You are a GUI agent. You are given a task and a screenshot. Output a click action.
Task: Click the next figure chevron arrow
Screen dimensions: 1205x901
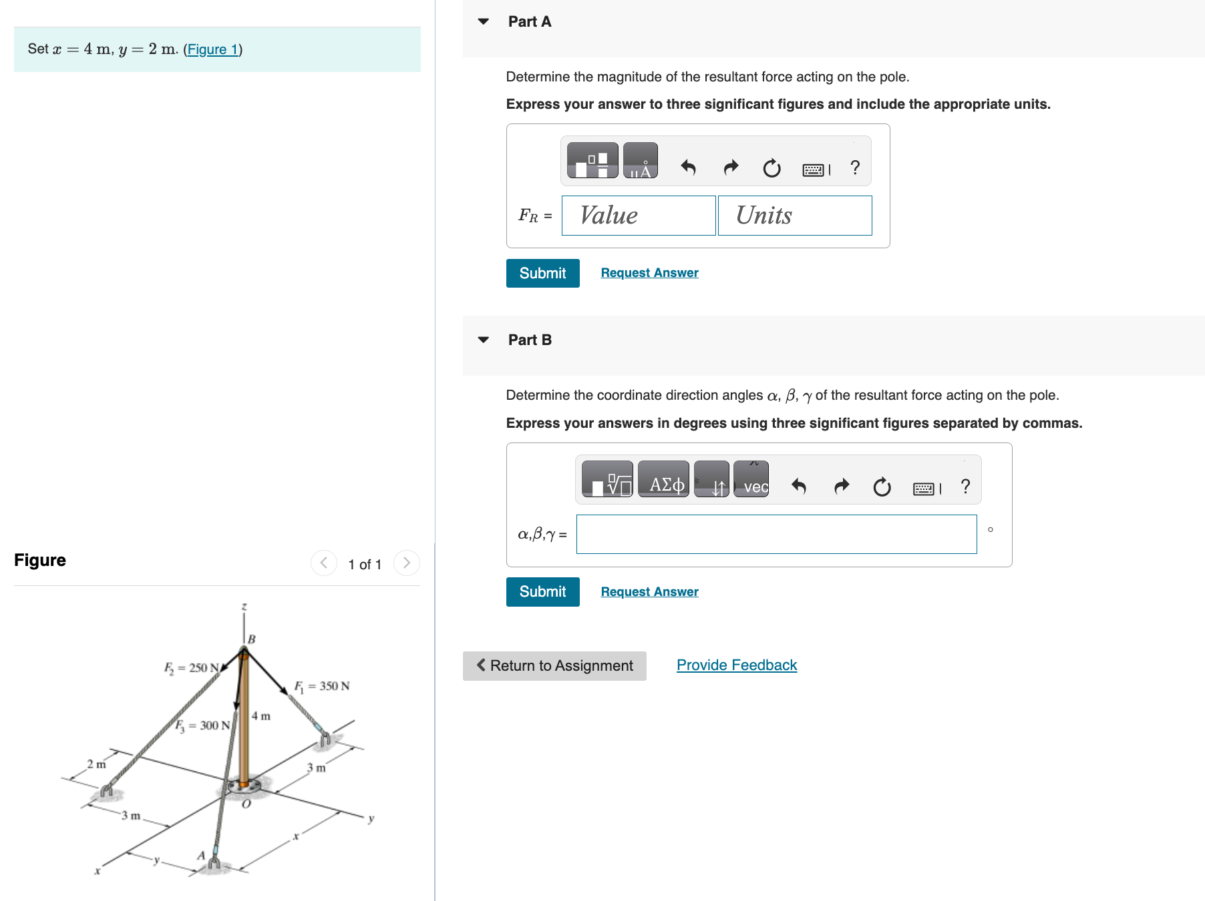tap(407, 563)
